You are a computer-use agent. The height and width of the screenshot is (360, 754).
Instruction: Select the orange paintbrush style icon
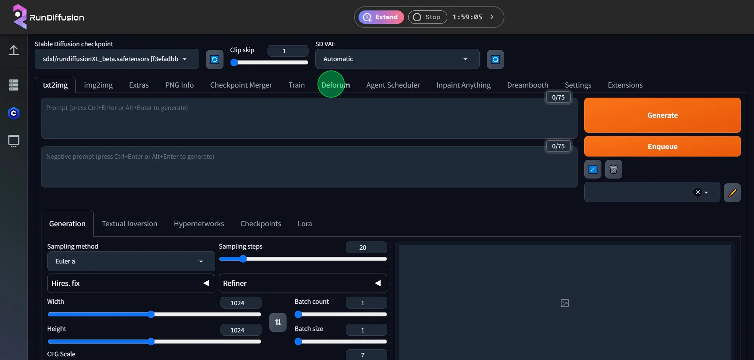732,192
